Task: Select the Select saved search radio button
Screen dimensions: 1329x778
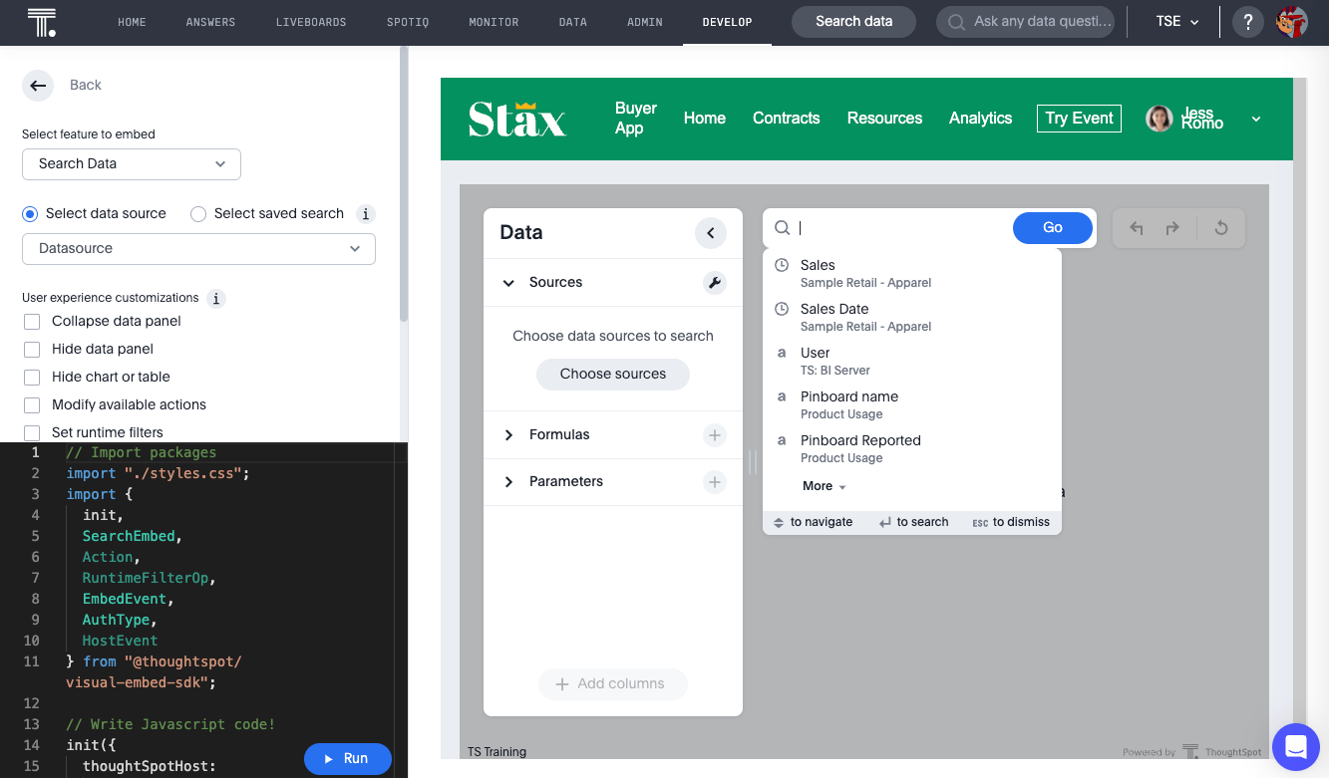Action: tap(198, 213)
